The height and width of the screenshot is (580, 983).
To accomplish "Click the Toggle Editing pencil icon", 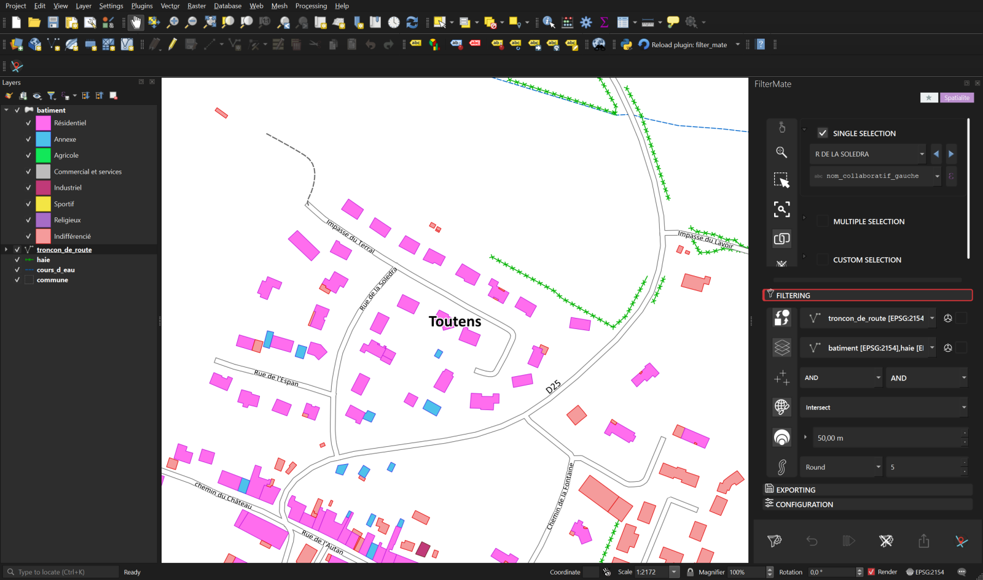I will click(173, 44).
